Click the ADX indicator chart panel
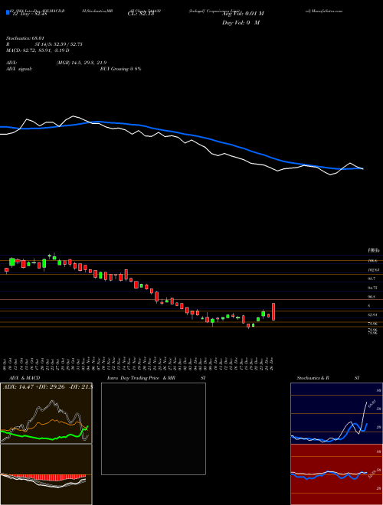 46,413
